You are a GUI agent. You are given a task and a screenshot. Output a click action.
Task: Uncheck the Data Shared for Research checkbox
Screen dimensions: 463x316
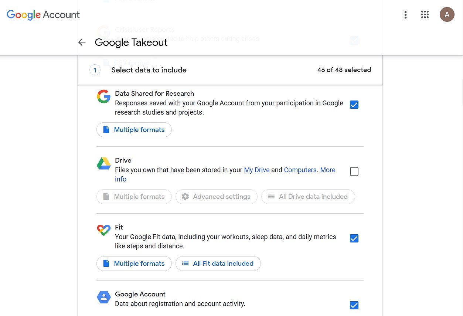click(354, 105)
